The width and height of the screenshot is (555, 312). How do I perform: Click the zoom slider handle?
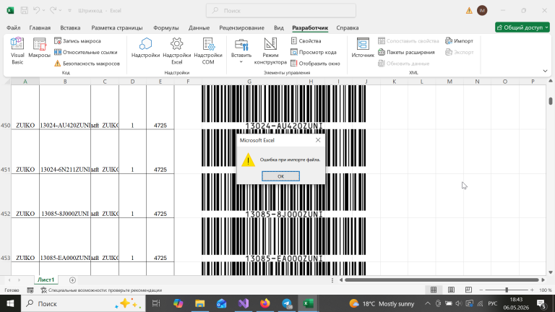(x=507, y=290)
